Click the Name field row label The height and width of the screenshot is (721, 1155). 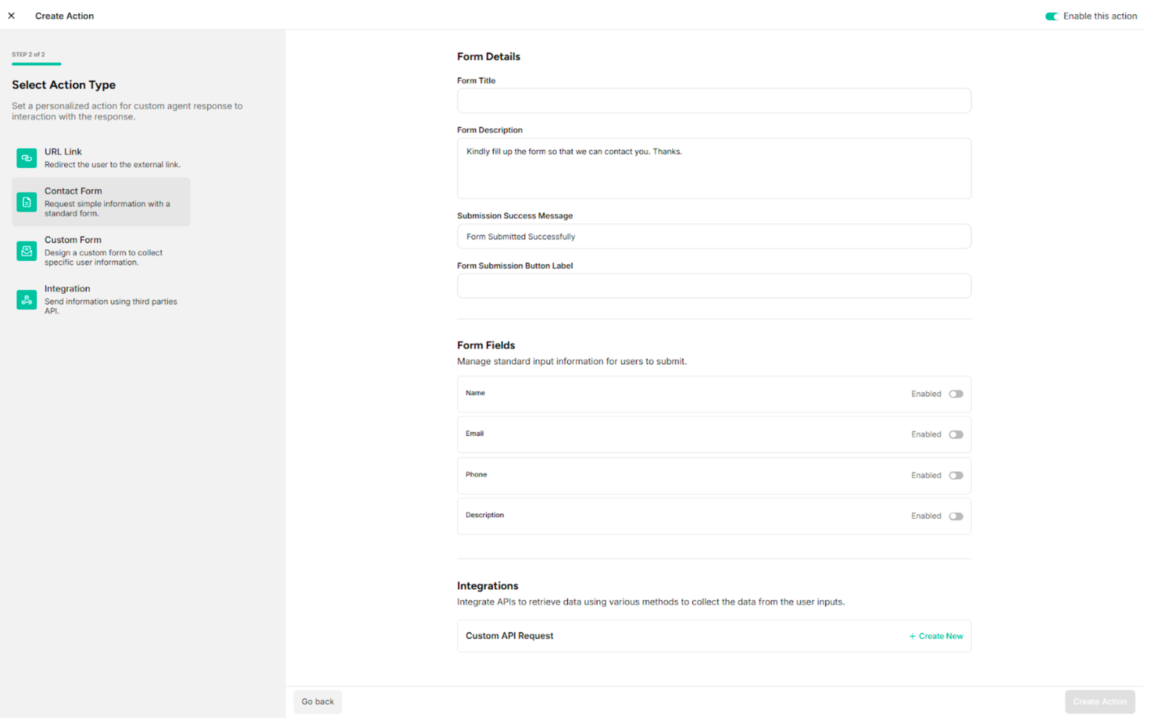coord(475,393)
